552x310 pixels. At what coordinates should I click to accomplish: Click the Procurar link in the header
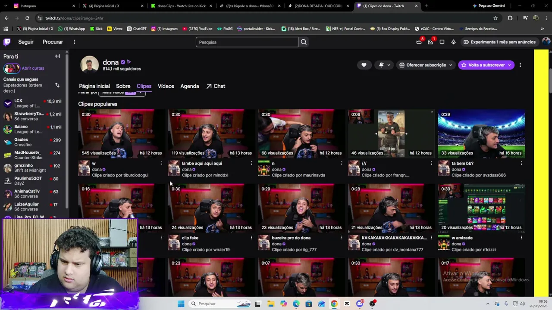pos(53,42)
